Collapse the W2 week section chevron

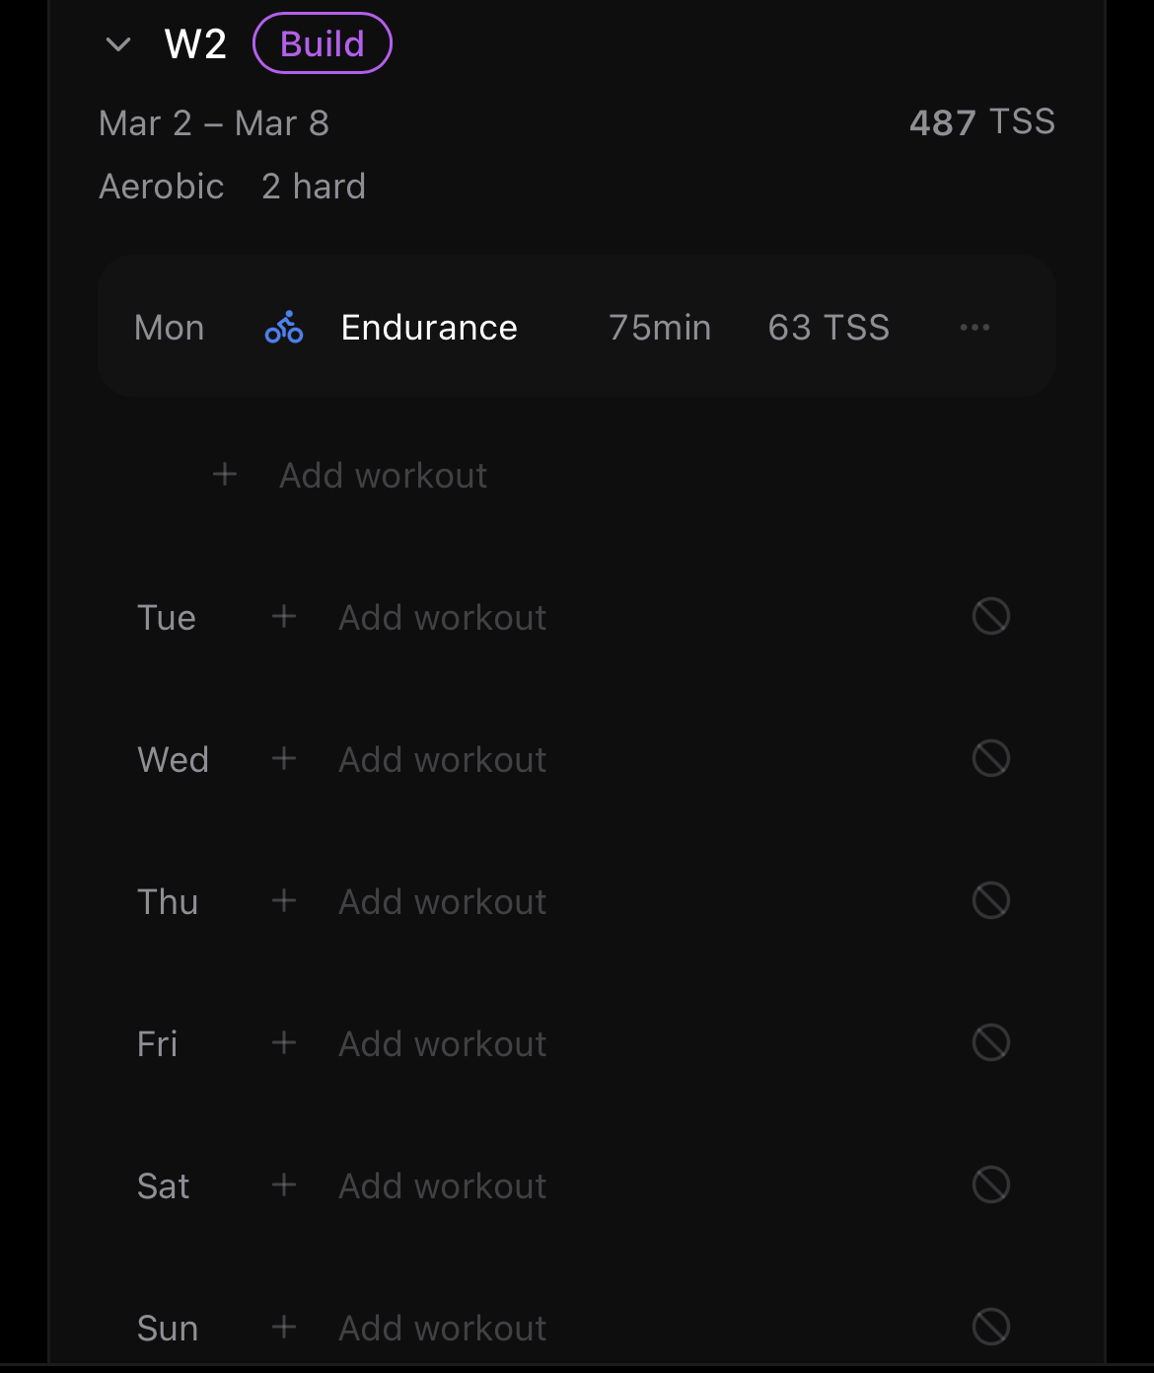point(118,44)
